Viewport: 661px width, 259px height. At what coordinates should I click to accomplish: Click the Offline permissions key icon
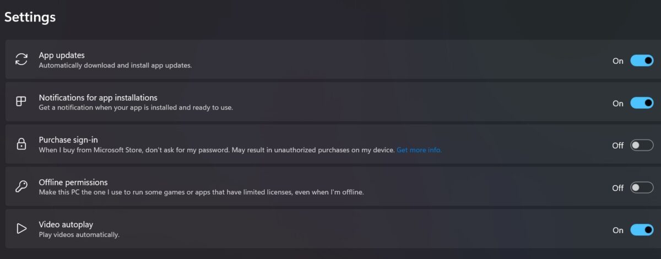pyautogui.click(x=21, y=186)
